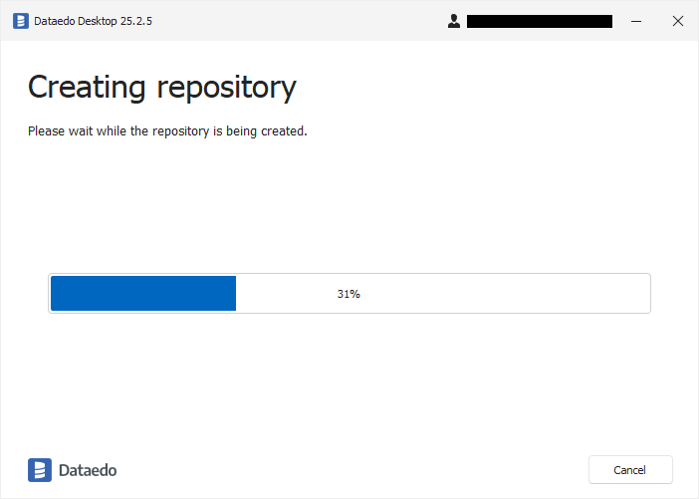Click the 31% progress label

349,294
